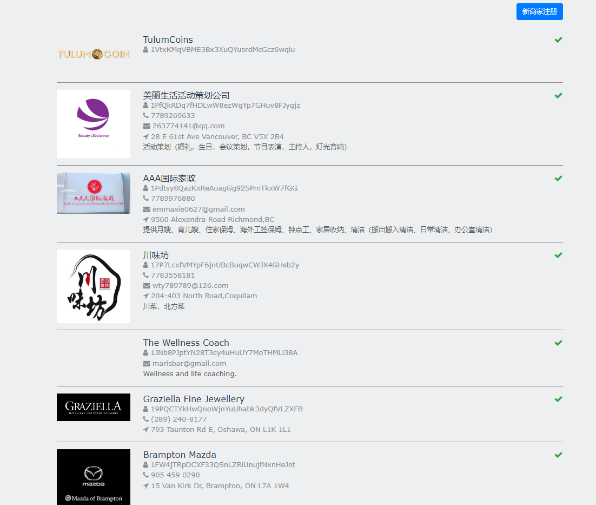This screenshot has height=505, width=596.
Task: Select address 28 E 61st Ave Vancouver
Action: point(217,136)
